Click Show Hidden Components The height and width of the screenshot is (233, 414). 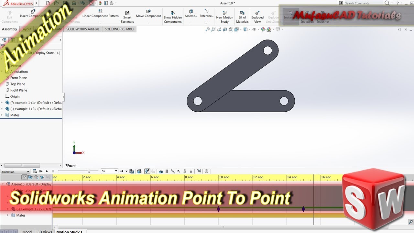pyautogui.click(x=173, y=17)
